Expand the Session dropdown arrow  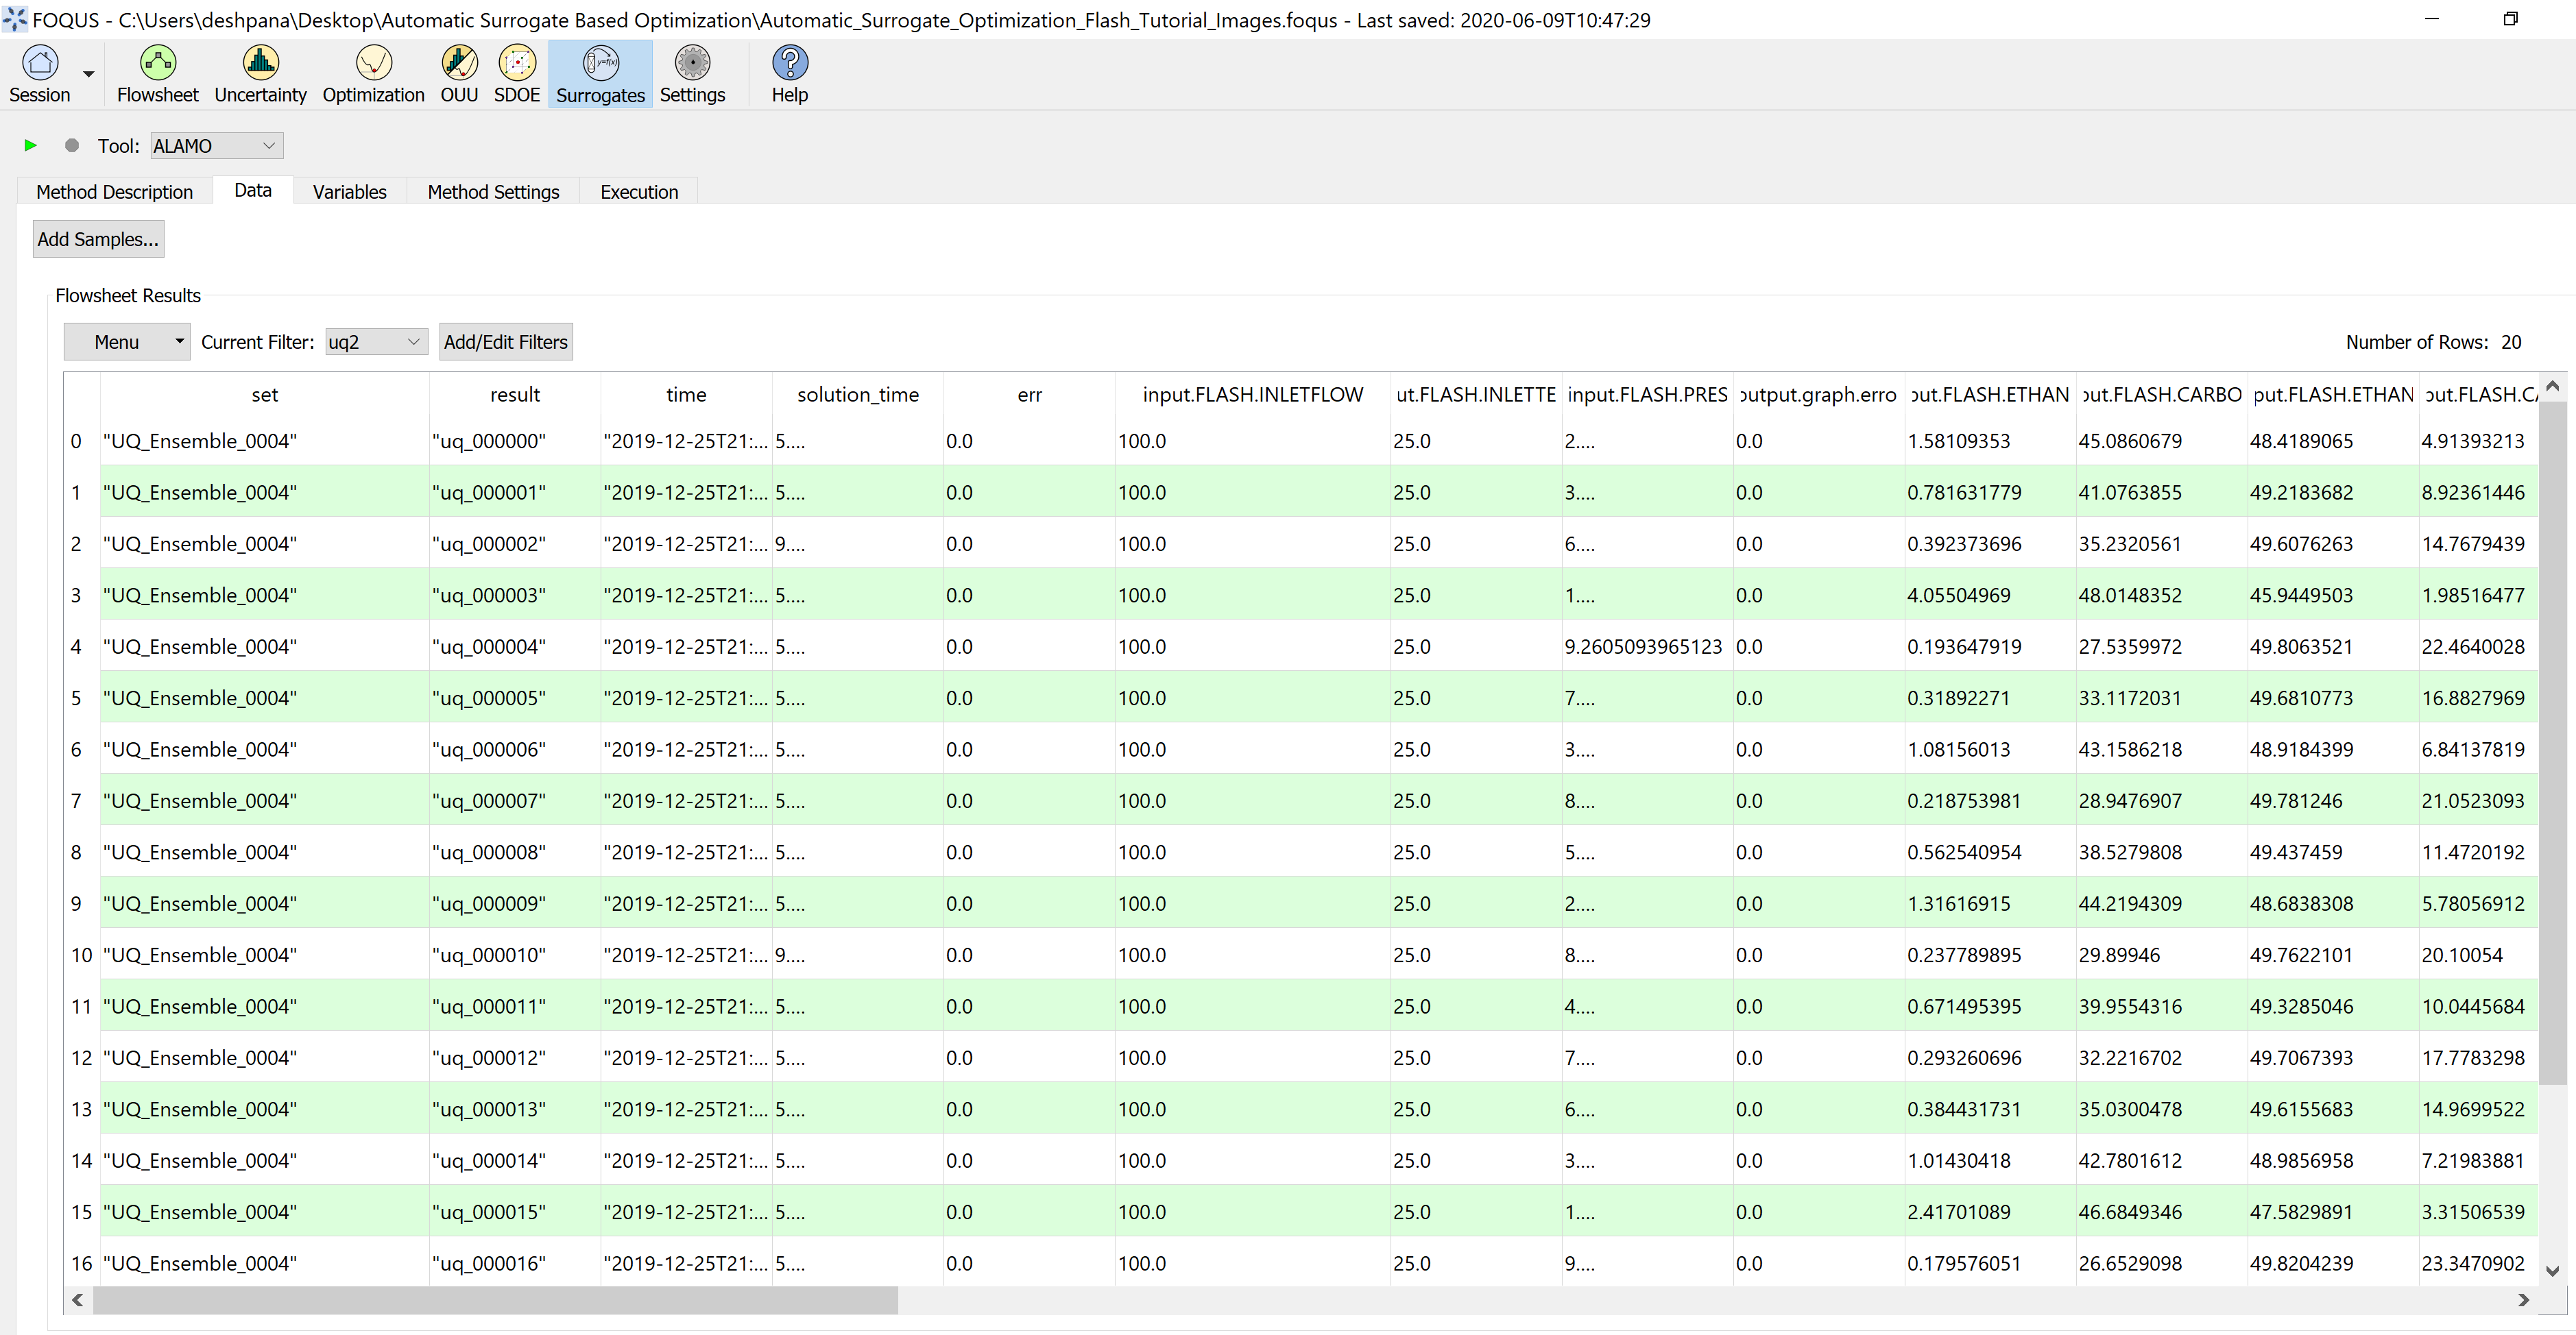point(88,73)
